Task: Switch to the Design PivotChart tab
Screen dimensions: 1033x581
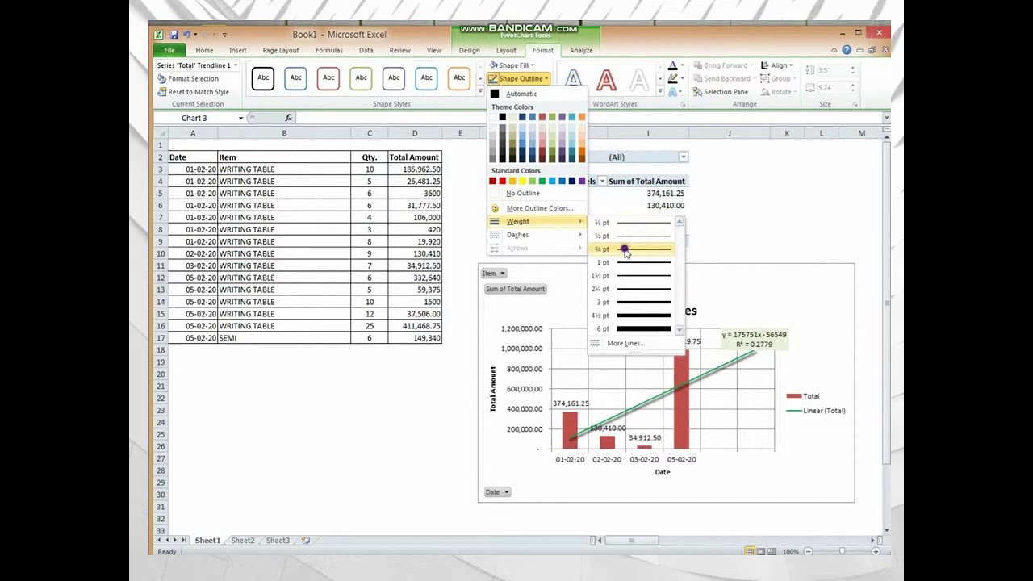Action: pos(469,50)
